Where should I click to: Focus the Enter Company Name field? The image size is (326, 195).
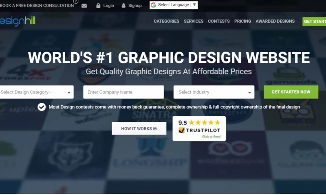pos(123,92)
